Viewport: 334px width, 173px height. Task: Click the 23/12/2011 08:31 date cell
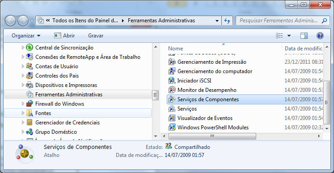[x=304, y=62]
